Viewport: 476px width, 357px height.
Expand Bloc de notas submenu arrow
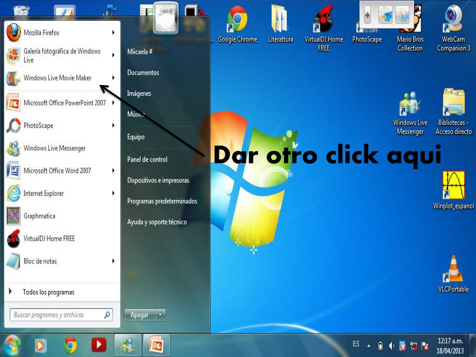point(113,261)
